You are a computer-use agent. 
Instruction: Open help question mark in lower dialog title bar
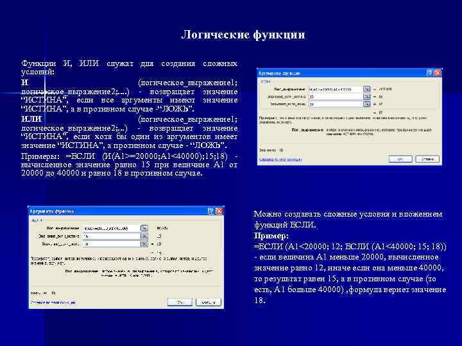(211, 211)
